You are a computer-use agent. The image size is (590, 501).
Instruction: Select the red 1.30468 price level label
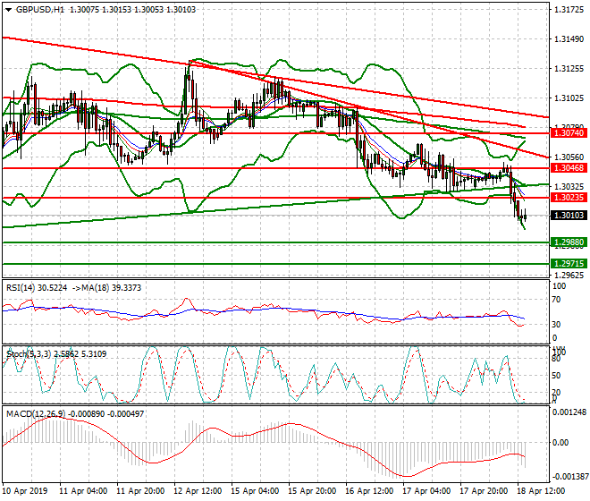(x=569, y=168)
